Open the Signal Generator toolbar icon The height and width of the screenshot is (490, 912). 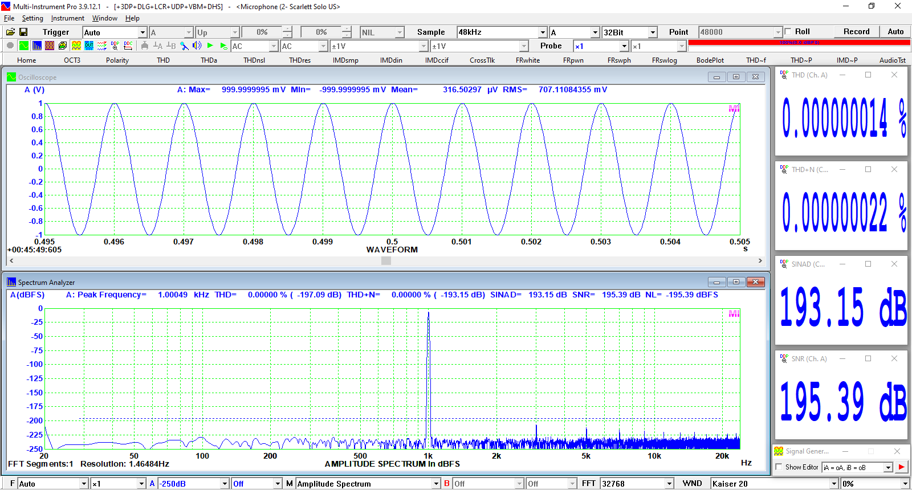point(76,46)
